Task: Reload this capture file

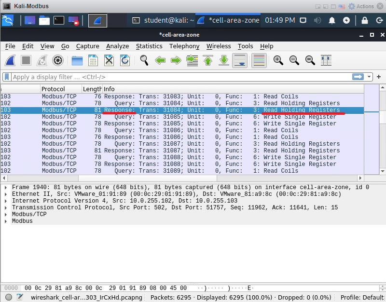Action: pyautogui.click(x=125, y=60)
